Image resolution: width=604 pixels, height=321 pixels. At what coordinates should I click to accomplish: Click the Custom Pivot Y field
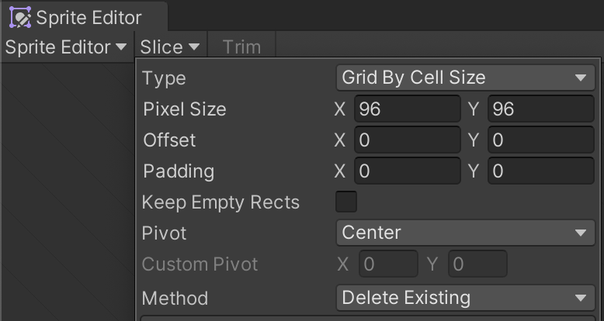477,264
